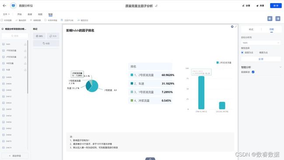
Task: Click the field search input box
Action: (x=15, y=36)
